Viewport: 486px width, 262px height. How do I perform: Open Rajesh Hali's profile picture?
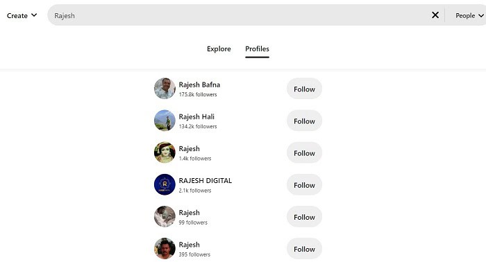[165, 121]
